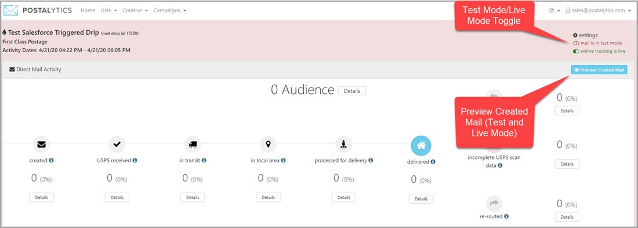Image resolution: width=638 pixels, height=228 pixels.
Task: Click Details button next to Audience
Action: pos(352,91)
